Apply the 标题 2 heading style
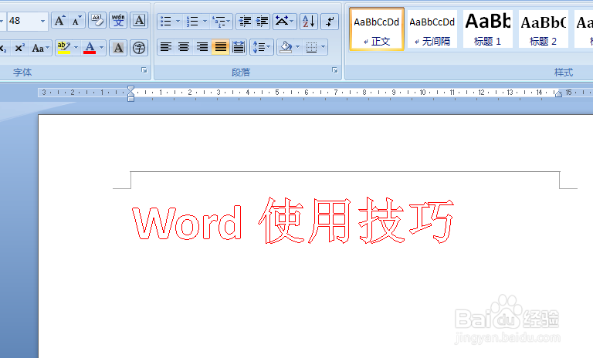This screenshot has width=593, height=358. tap(543, 29)
